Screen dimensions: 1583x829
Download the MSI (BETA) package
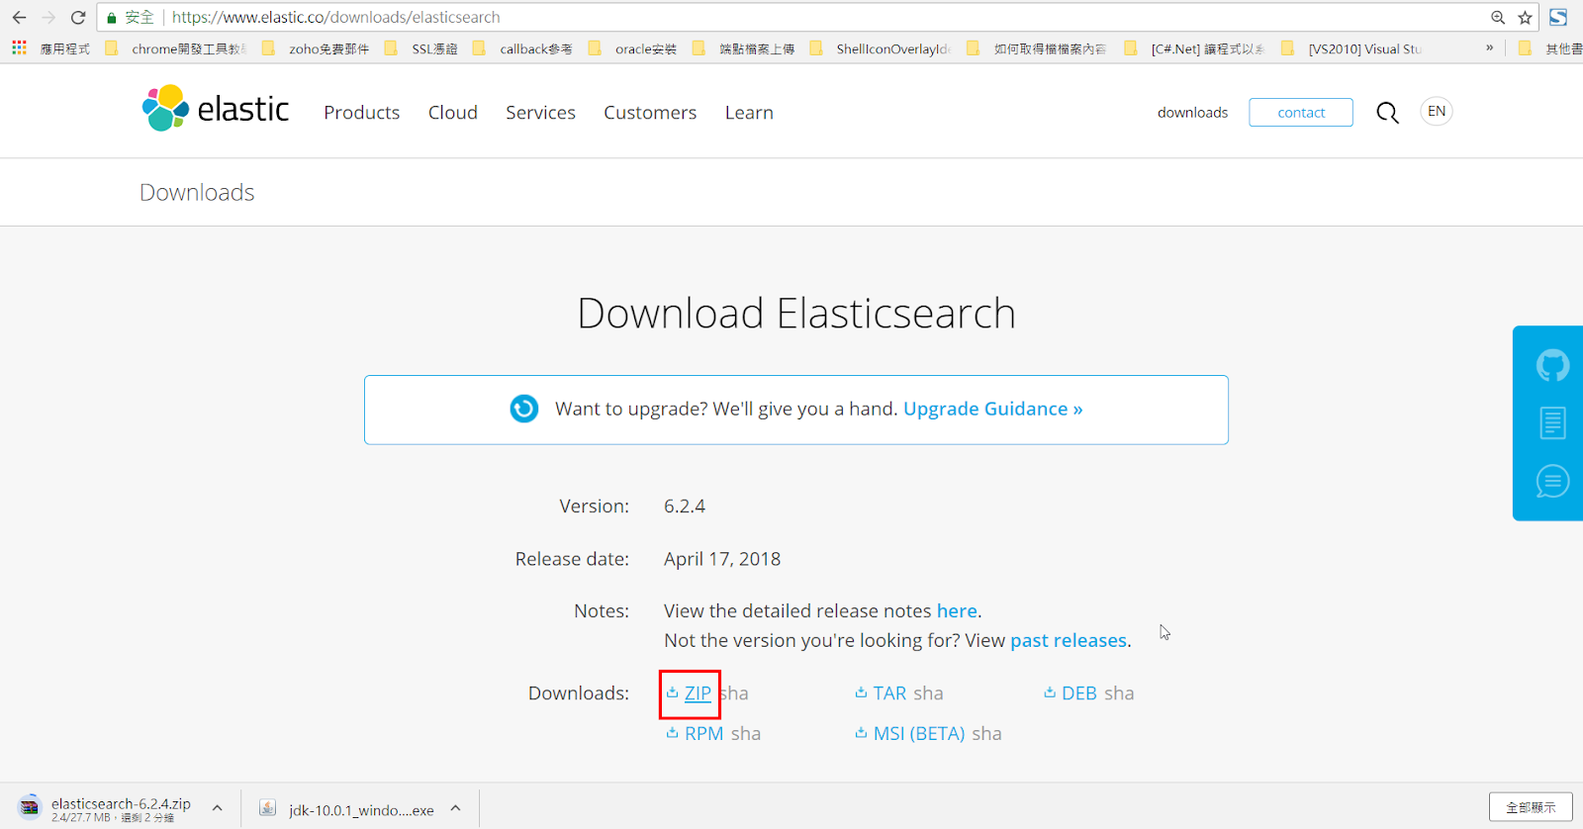point(910,733)
